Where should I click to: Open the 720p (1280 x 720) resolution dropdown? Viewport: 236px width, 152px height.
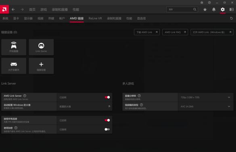coord(206,97)
